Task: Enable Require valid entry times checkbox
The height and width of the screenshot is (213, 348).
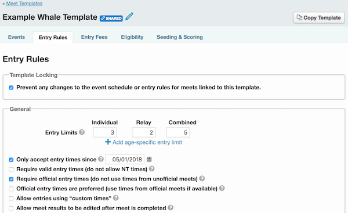Action: click(x=11, y=169)
